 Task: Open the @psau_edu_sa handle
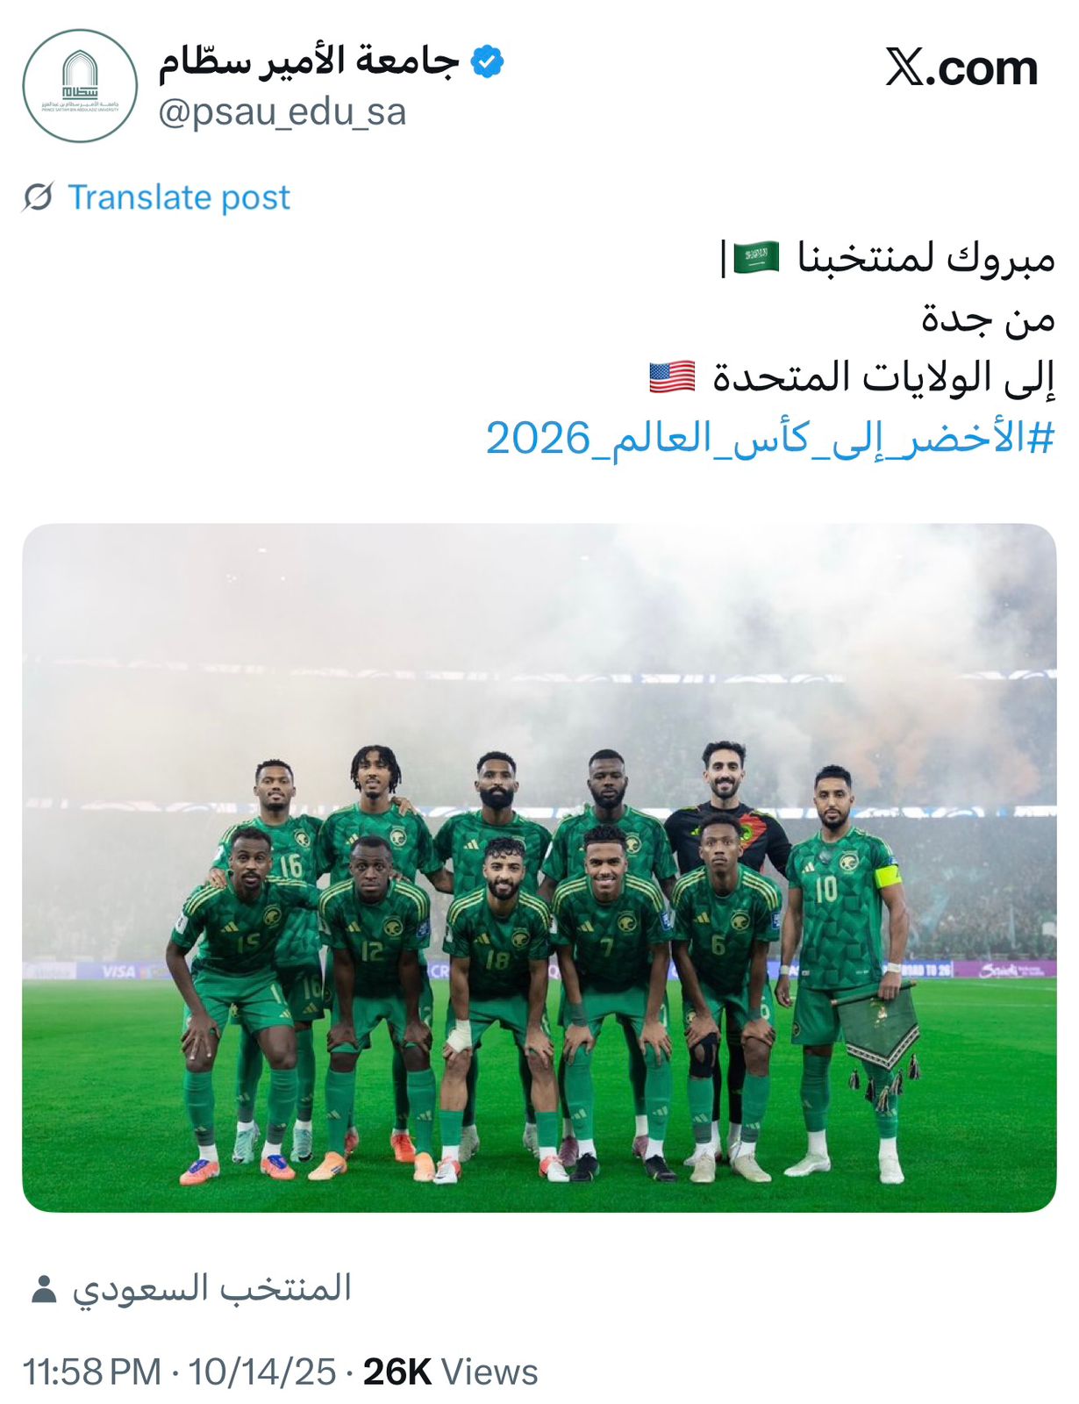282,112
